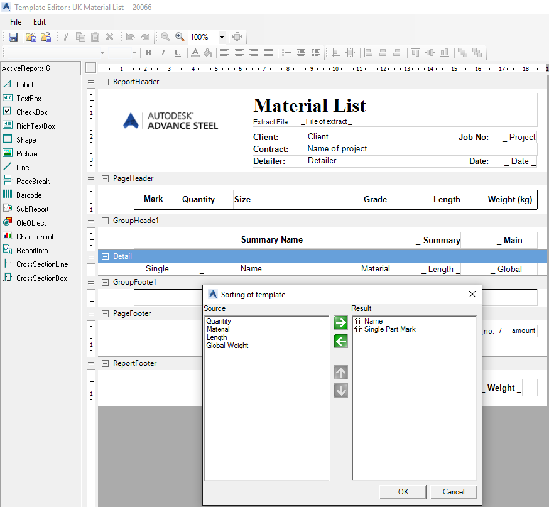Toggle Italic formatting
The width and height of the screenshot is (549, 507).
[x=161, y=53]
